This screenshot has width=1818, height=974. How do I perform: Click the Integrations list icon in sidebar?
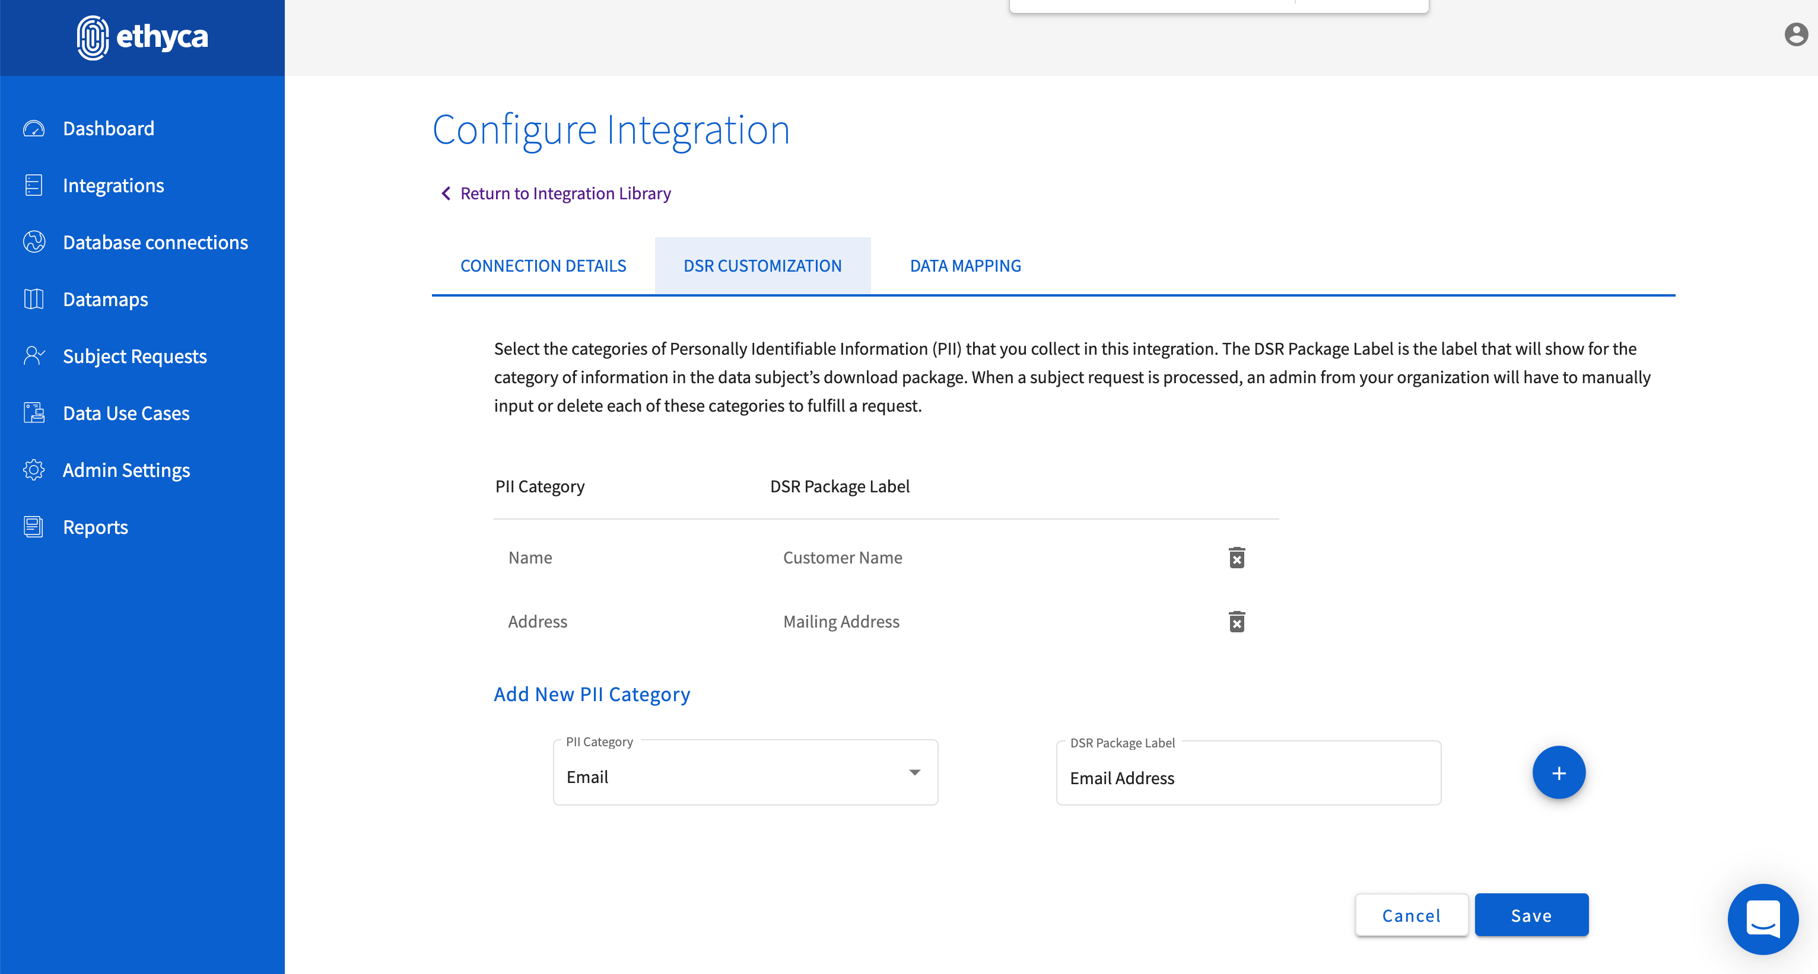pos(33,186)
